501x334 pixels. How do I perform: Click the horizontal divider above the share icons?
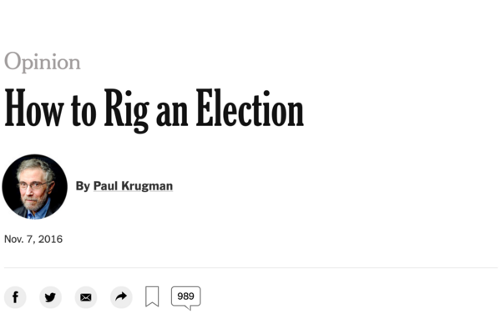(x=250, y=268)
